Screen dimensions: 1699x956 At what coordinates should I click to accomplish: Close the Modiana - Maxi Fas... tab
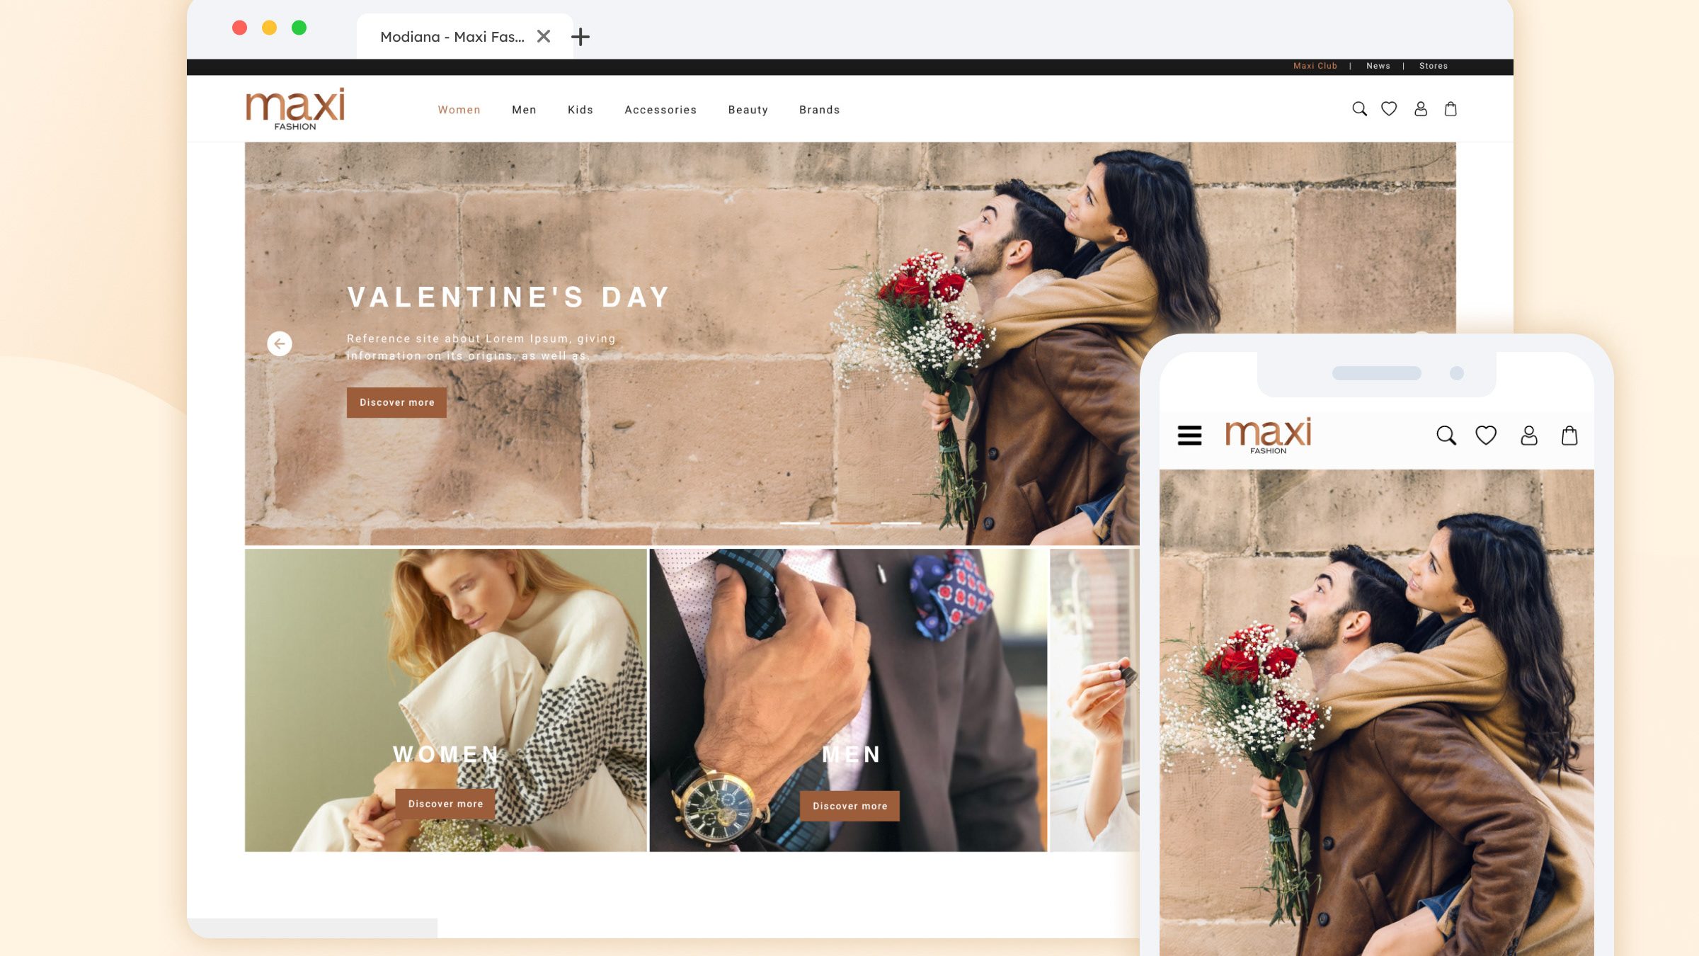point(544,36)
